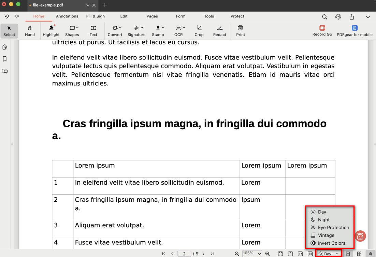
Task: Click the Crop tool icon
Action: coord(199,30)
